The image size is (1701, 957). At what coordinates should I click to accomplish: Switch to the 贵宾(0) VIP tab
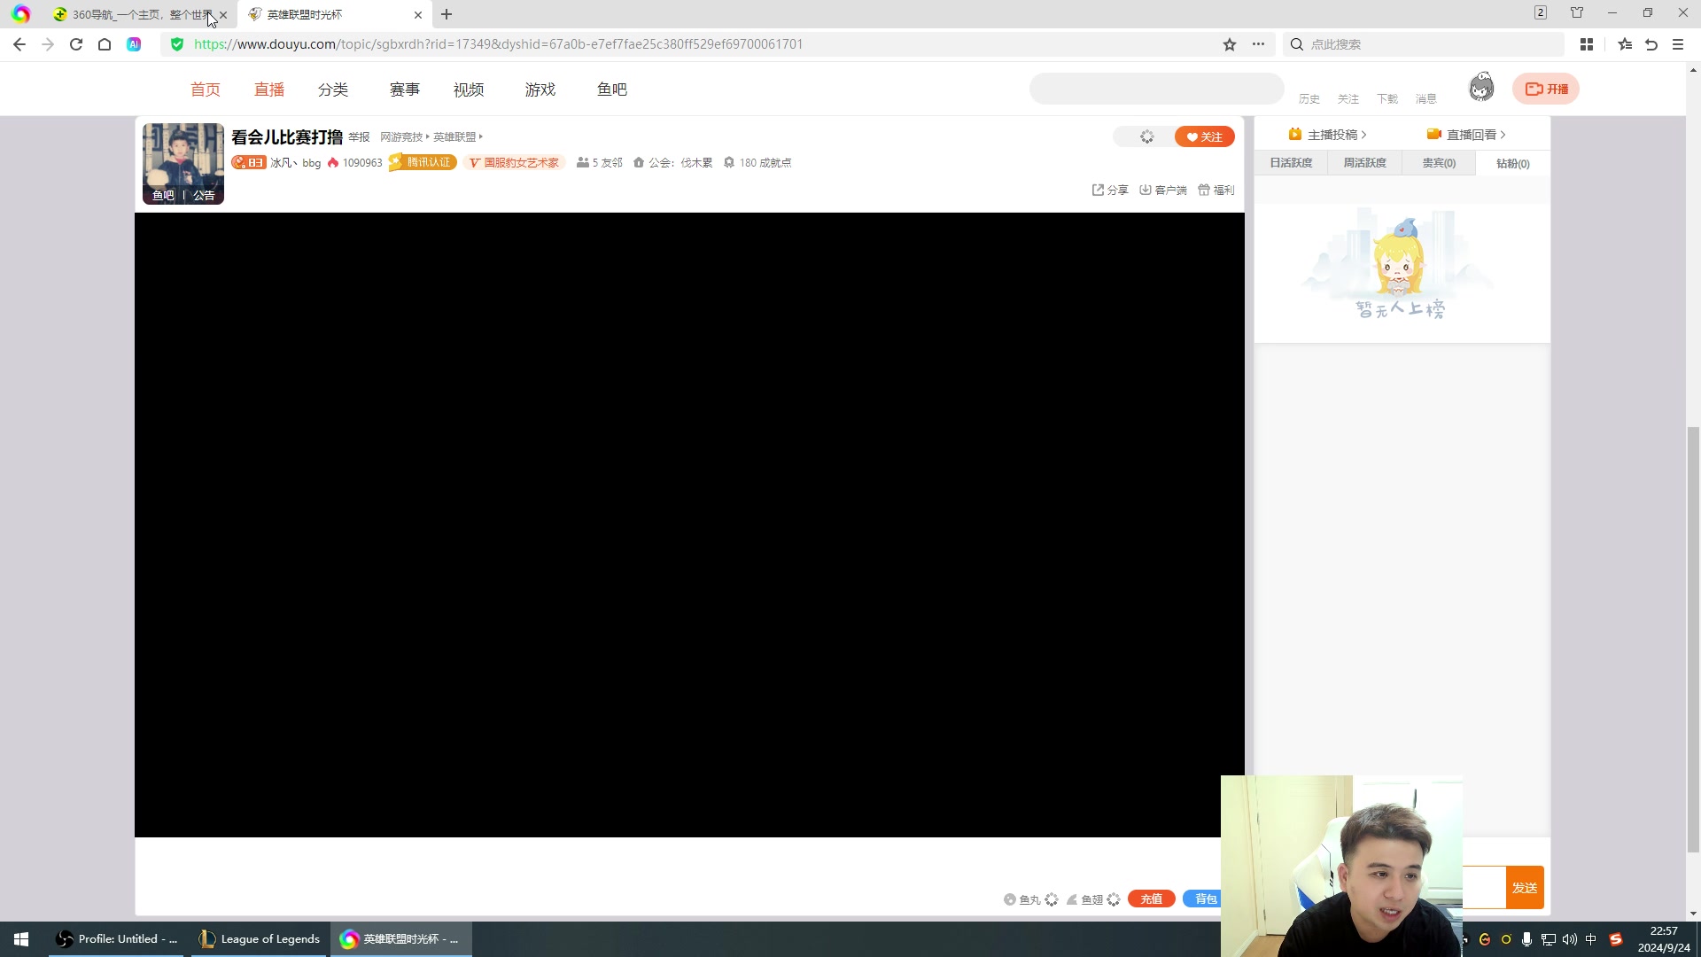1438,163
